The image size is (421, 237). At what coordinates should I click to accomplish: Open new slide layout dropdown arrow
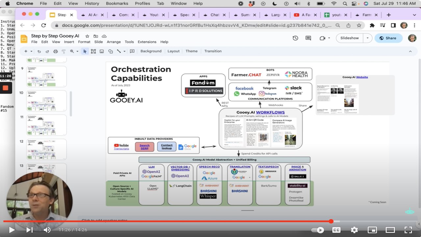coord(31,51)
